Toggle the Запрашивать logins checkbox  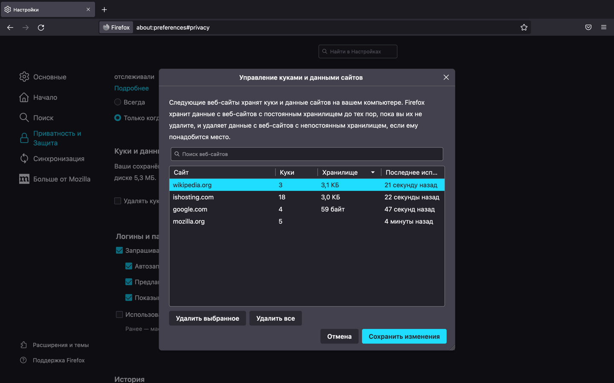point(119,251)
